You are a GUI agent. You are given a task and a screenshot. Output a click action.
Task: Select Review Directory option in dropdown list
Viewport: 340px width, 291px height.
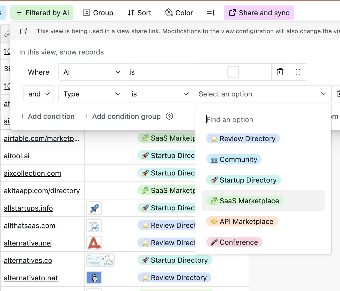(243, 139)
